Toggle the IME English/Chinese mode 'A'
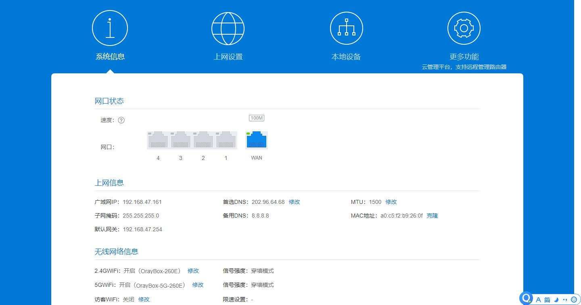 point(538,299)
